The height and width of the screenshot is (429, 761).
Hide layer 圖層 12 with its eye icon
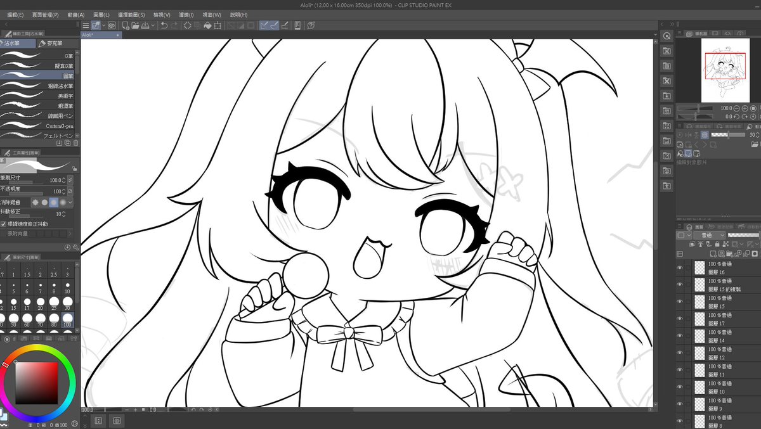680,353
